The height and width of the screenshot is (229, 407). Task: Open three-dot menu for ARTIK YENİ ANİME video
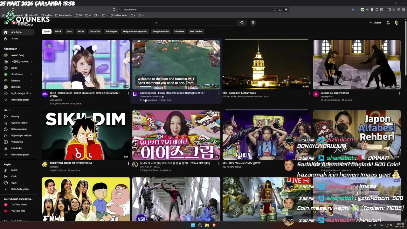(x=128, y=163)
